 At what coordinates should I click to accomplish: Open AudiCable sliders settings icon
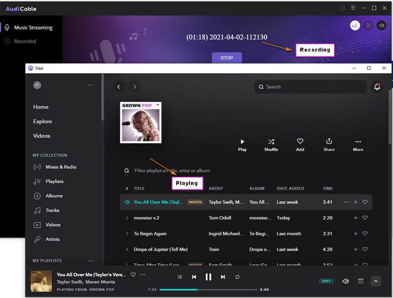point(368,26)
